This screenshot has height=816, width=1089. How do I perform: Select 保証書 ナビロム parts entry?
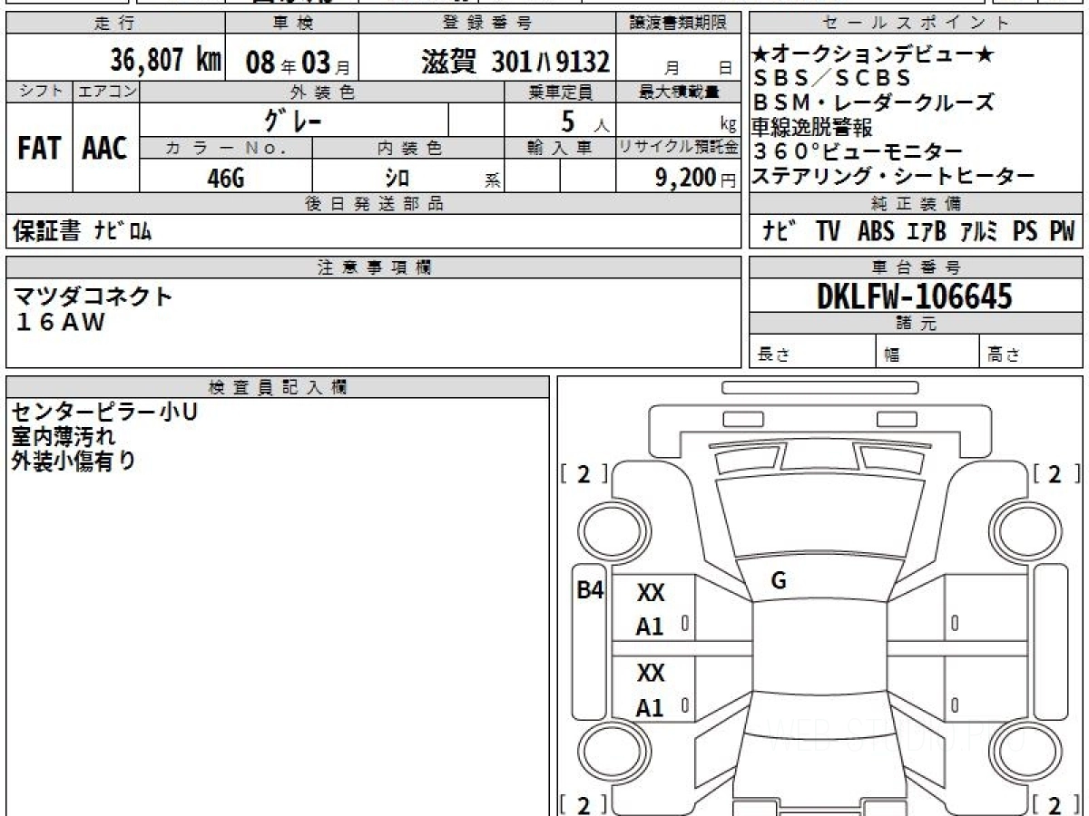(x=83, y=232)
